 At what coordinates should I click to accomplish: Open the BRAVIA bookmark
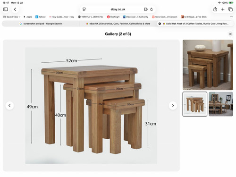[91, 17]
